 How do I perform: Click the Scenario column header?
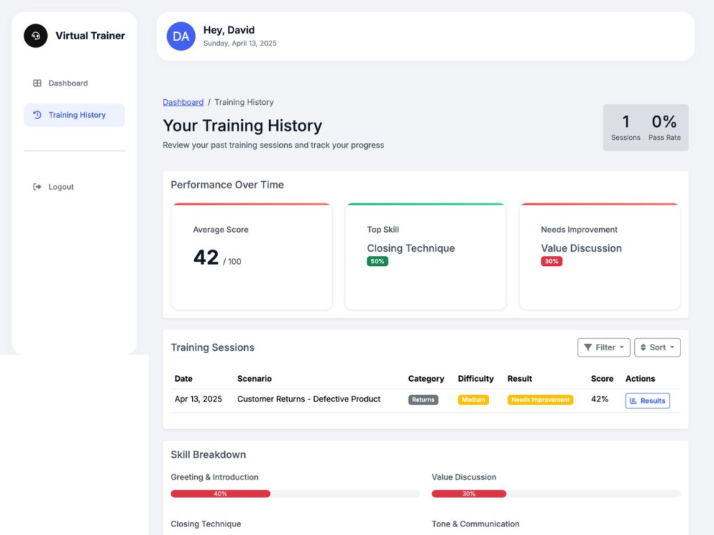point(254,379)
